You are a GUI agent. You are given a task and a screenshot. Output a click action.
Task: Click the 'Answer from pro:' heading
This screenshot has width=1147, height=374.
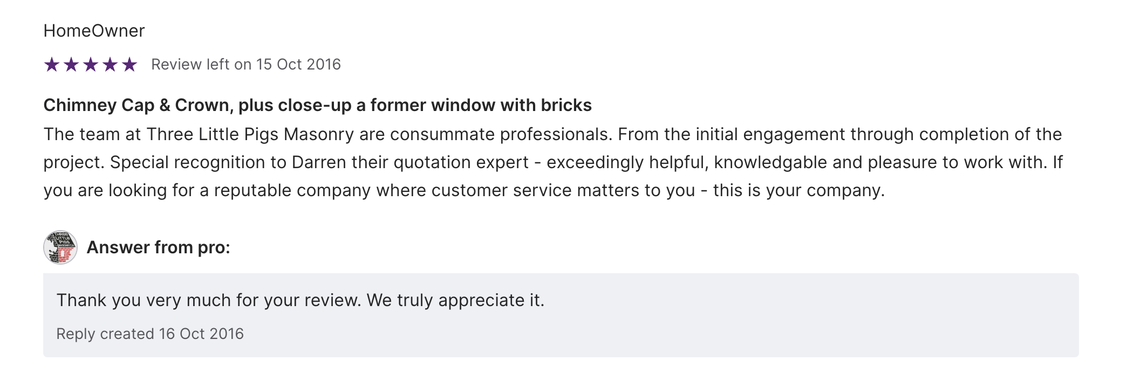pos(159,247)
